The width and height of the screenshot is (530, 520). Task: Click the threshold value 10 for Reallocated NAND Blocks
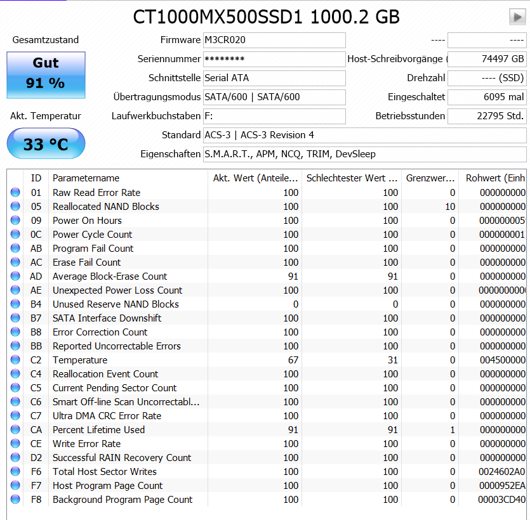450,206
